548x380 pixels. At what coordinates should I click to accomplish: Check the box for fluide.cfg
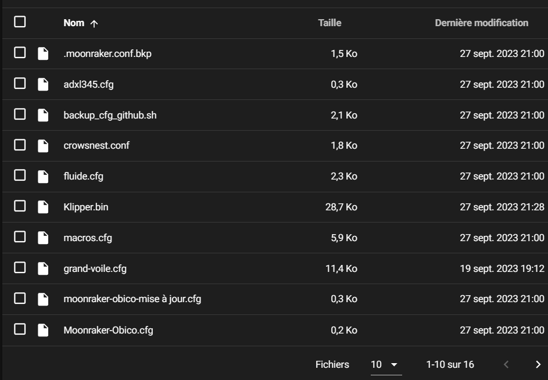tap(20, 175)
